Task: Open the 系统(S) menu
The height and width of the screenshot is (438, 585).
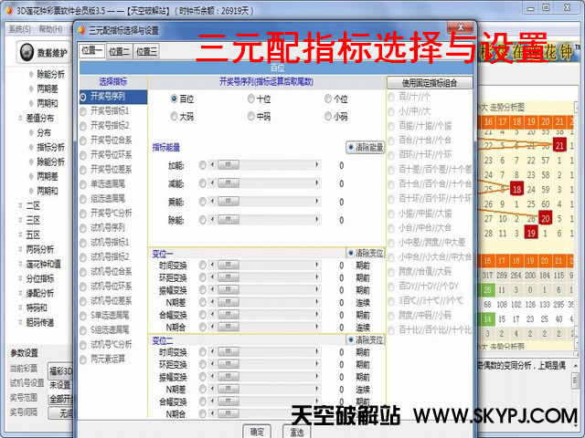Action: coord(19,28)
